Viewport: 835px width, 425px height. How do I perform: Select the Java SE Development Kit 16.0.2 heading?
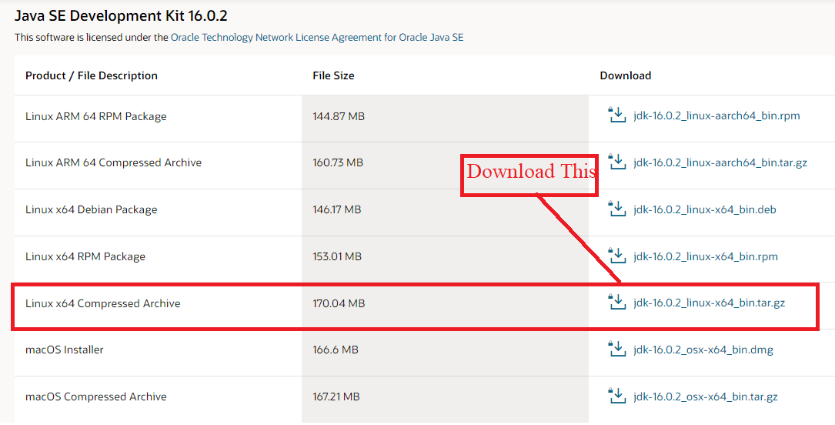pos(121,16)
